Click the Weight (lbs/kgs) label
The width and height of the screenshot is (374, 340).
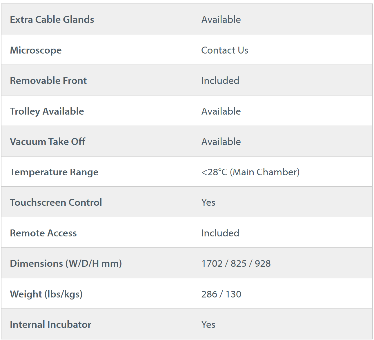pos(46,294)
